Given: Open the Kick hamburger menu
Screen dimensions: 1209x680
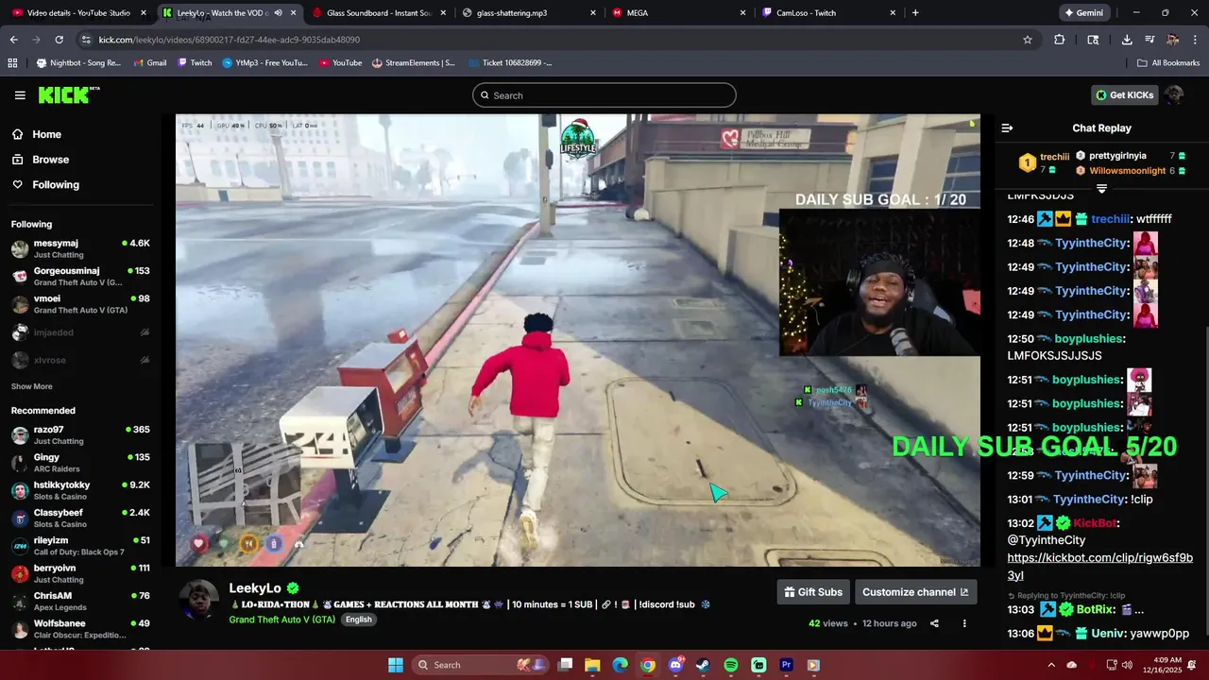Looking at the screenshot, I should pyautogui.click(x=20, y=95).
